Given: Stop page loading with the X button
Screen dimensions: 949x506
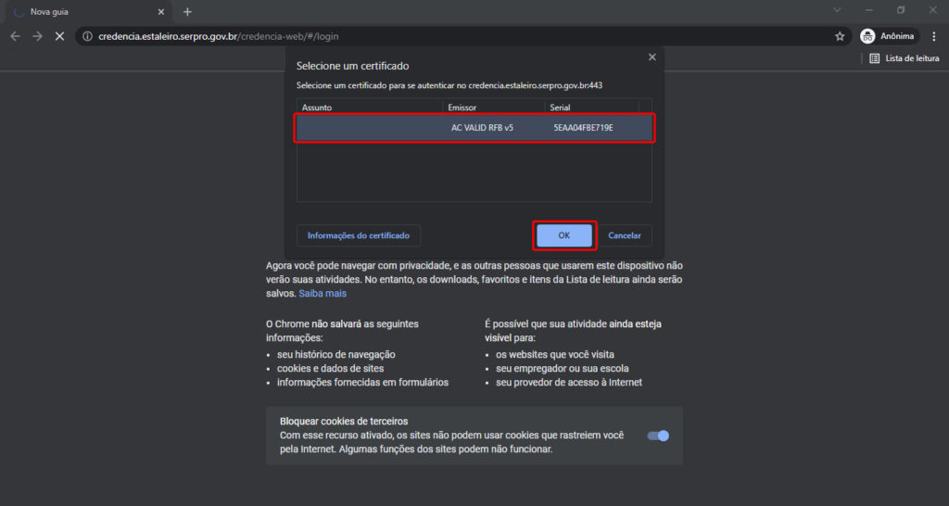Looking at the screenshot, I should coord(59,36).
